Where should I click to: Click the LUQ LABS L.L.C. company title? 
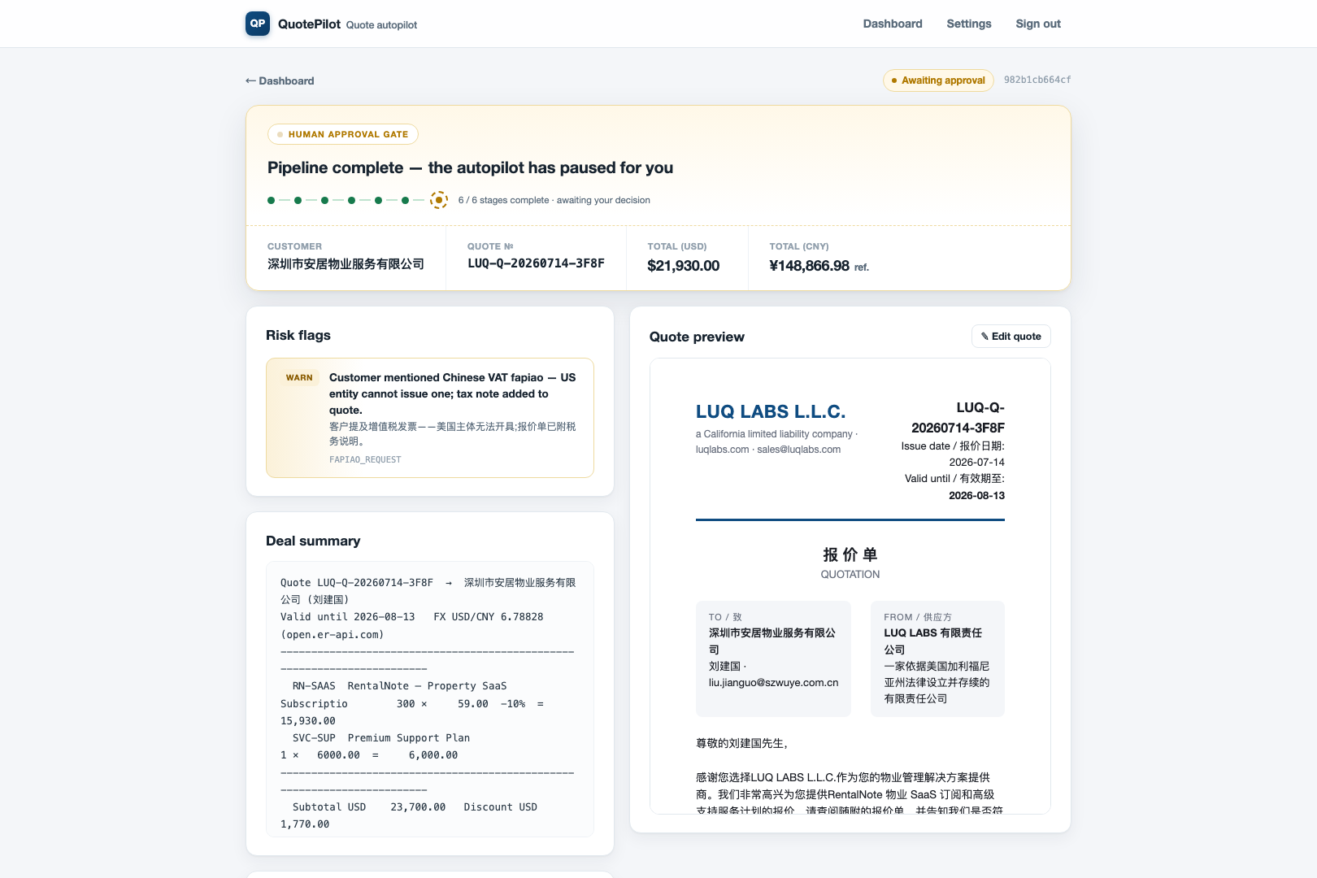771,411
